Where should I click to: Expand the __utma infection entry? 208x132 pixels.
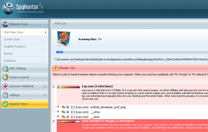[58, 112]
